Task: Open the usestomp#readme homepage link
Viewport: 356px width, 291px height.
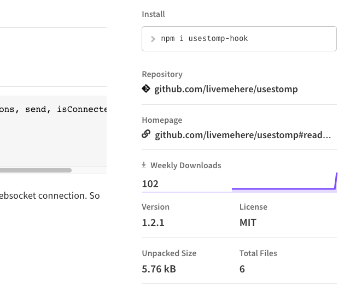Action: click(243, 135)
